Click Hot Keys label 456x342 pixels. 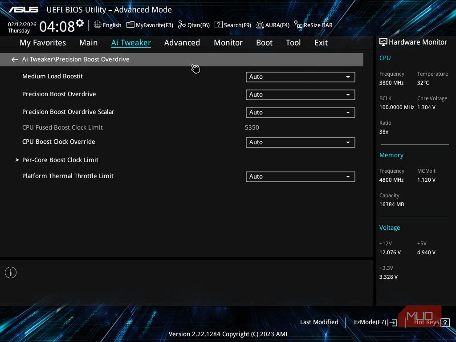pos(427,322)
